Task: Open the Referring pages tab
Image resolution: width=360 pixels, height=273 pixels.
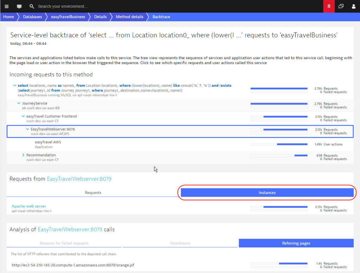Action: click(296, 243)
